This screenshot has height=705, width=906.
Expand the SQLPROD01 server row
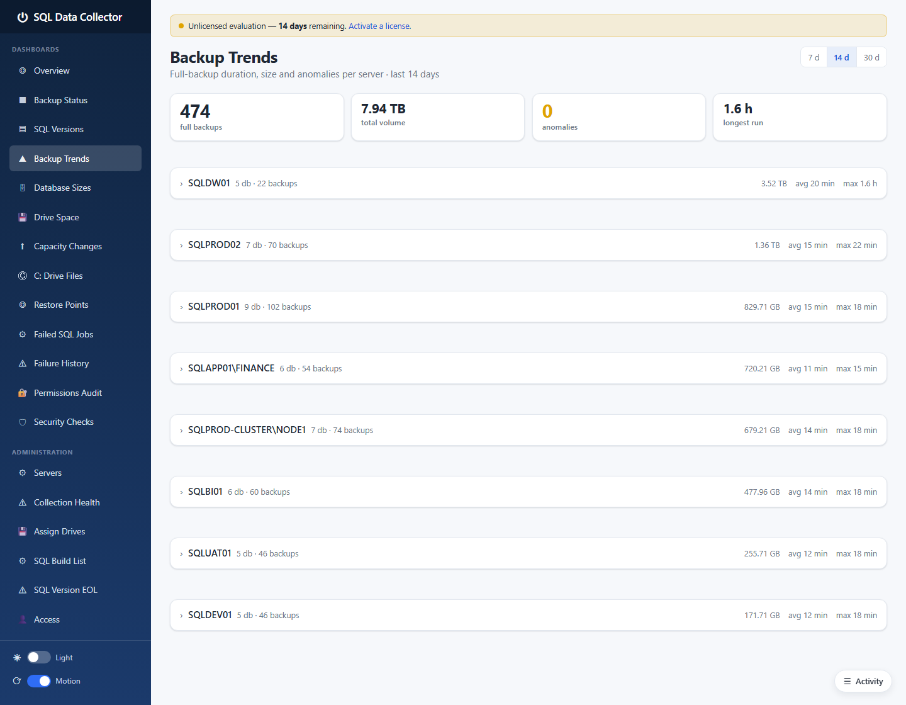528,307
